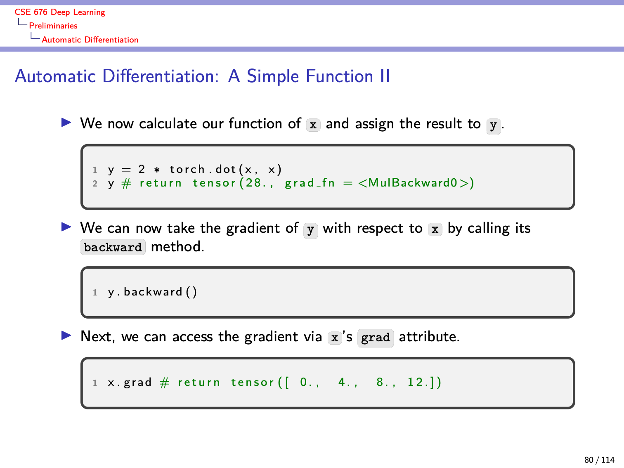
Task: Go to the 'Preliminaries' section link
Action: point(53,26)
